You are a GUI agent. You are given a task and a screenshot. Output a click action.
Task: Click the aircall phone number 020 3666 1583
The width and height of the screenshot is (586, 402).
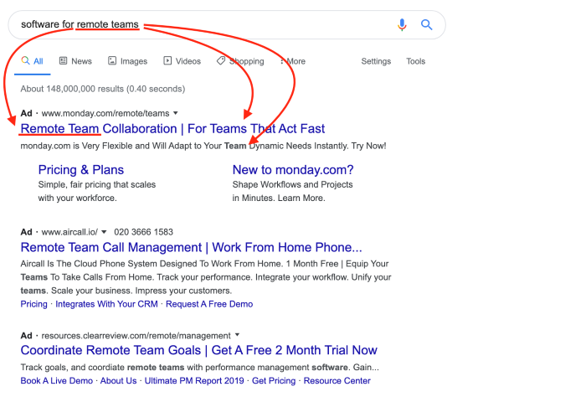(x=143, y=232)
